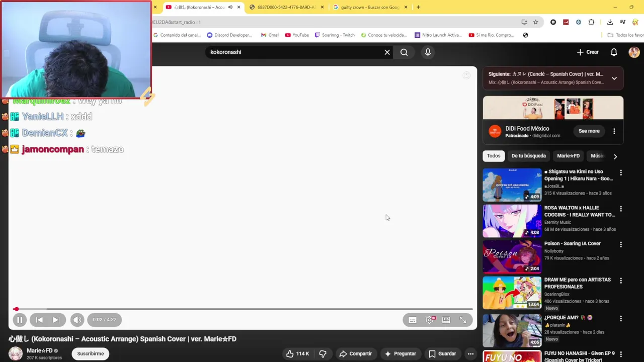The width and height of the screenshot is (644, 362).
Task: Skip to the next video
Action: click(56, 320)
